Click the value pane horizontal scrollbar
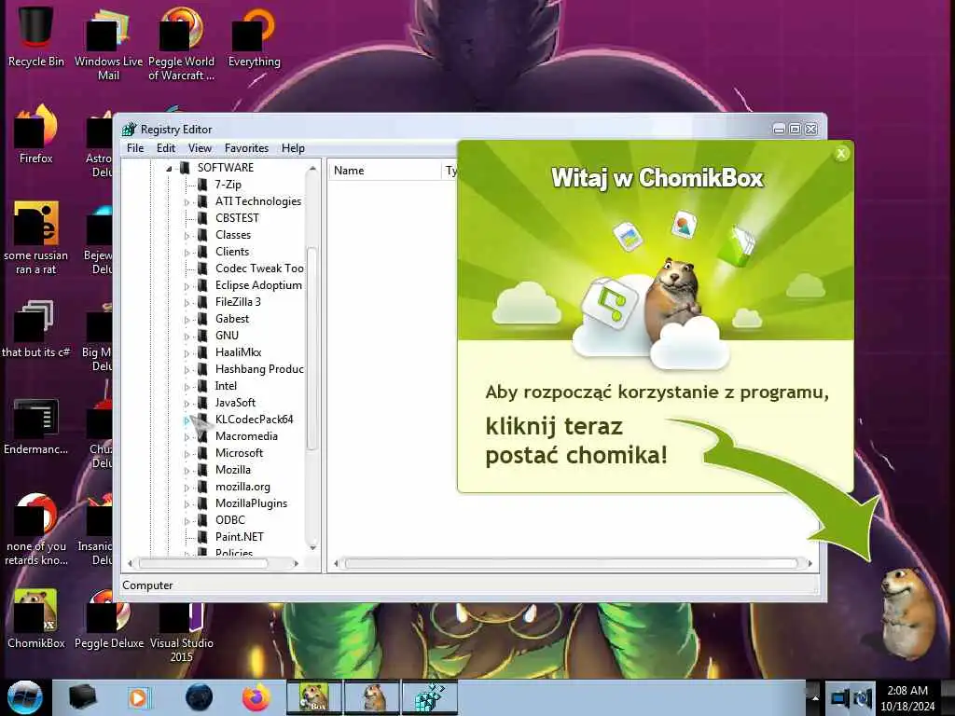955x716 pixels. [572, 564]
